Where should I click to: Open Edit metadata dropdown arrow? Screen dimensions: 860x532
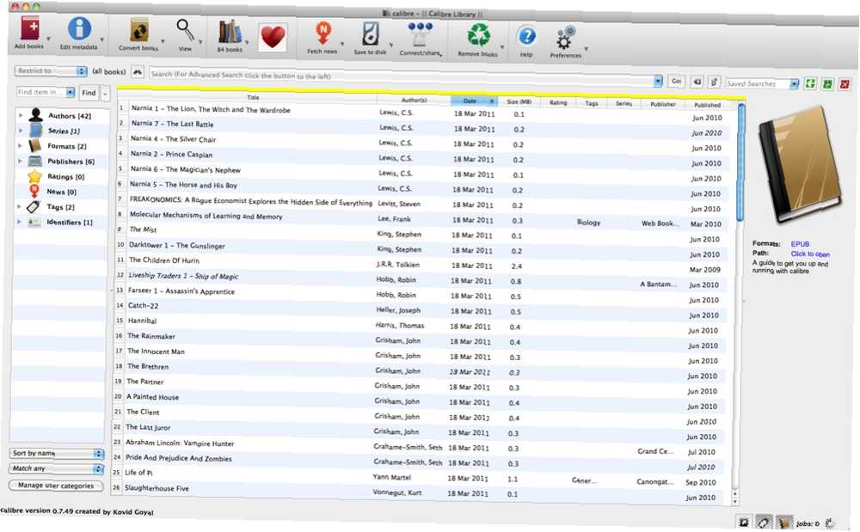(x=101, y=40)
